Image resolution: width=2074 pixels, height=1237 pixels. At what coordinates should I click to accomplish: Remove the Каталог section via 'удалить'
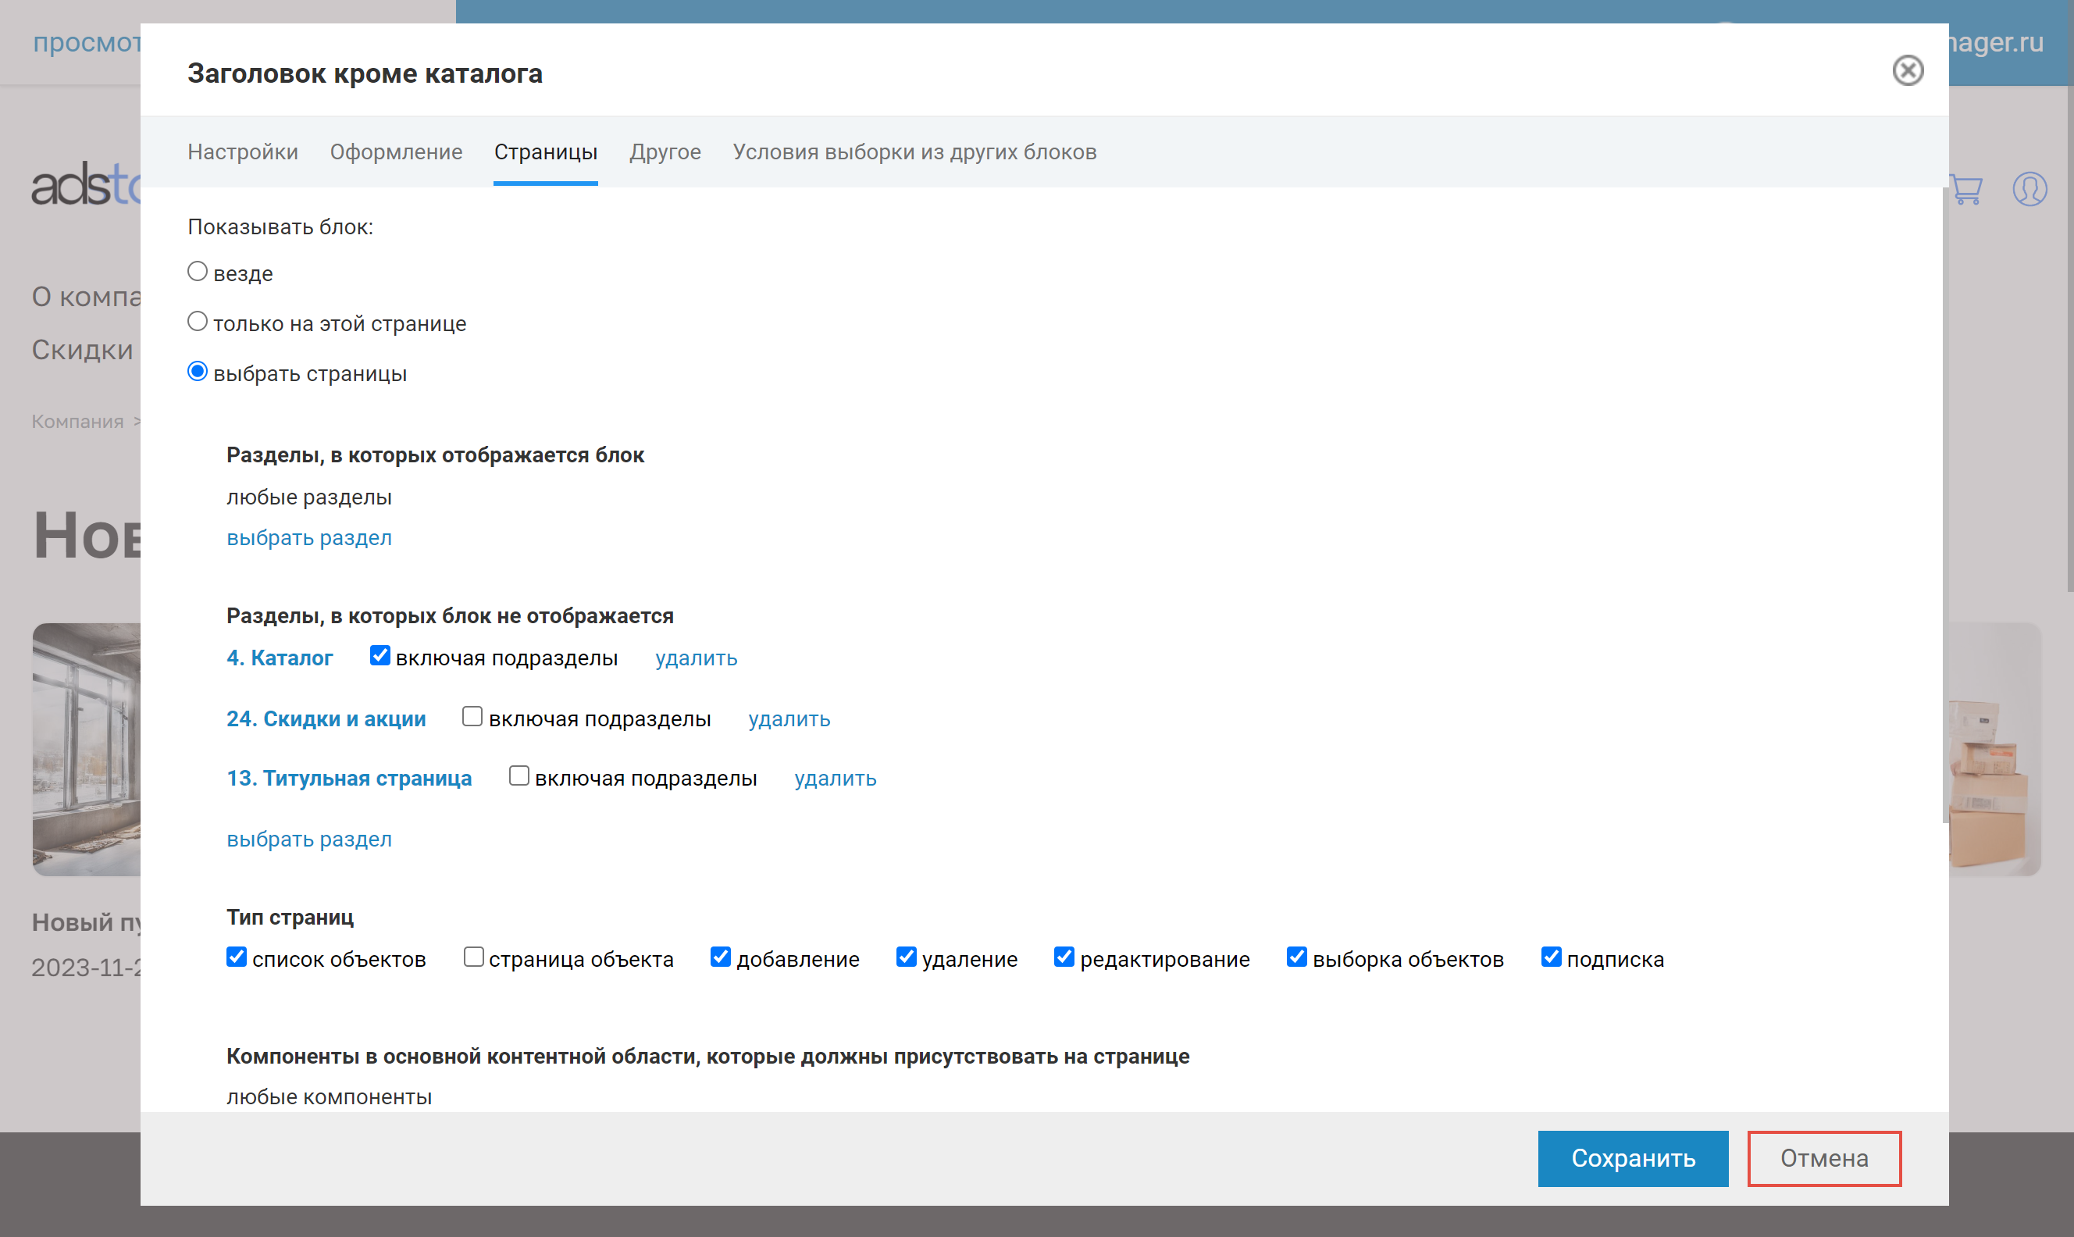click(696, 658)
